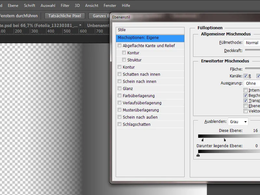Enable Schein nach innen checkbox

pos(119,81)
